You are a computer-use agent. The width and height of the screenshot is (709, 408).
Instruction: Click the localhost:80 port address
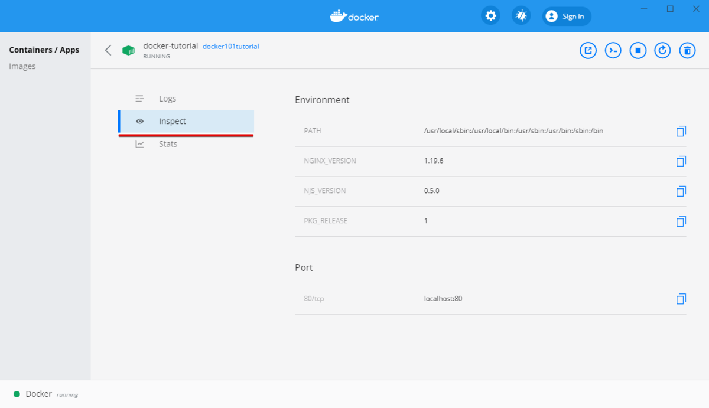click(443, 299)
